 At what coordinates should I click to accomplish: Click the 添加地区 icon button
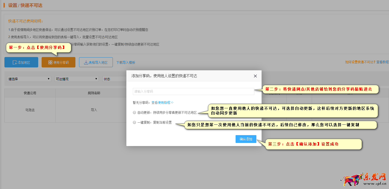point(21,62)
